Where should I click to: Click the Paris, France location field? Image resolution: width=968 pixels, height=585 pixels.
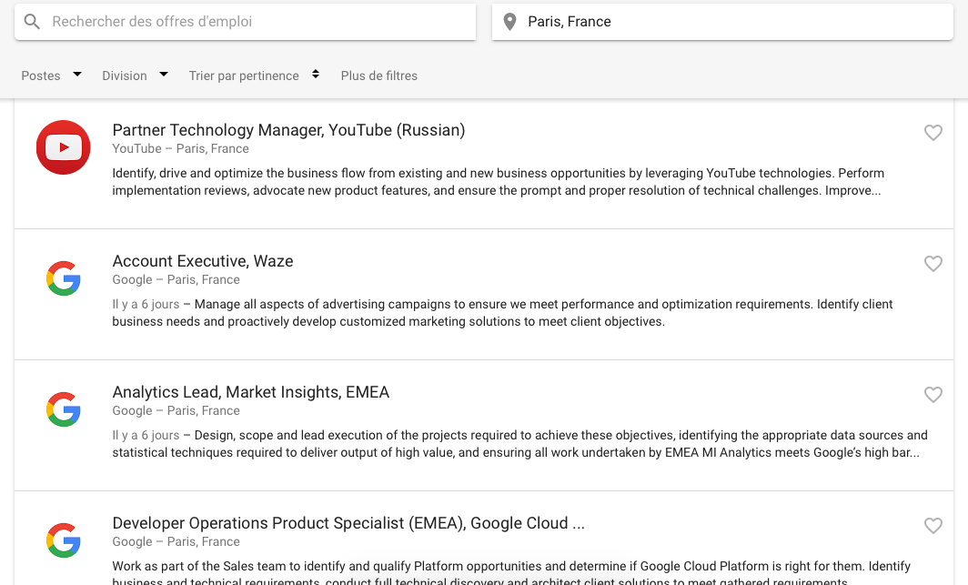coord(728,21)
